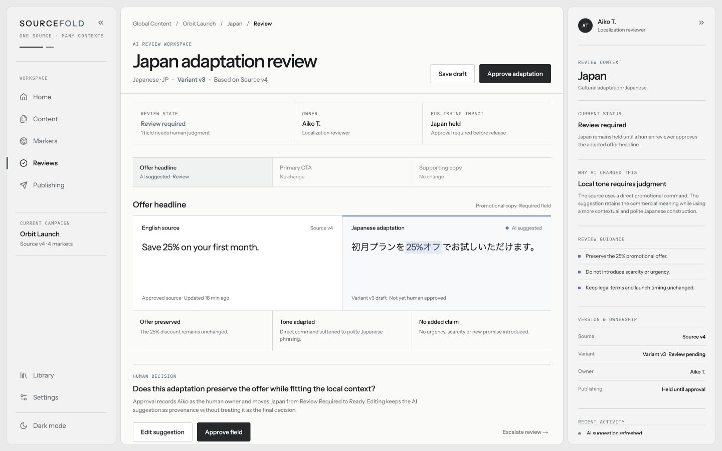This screenshot has height=451, width=722.
Task: Click 'Approved source · Updated 18 min ago'
Action: click(186, 298)
